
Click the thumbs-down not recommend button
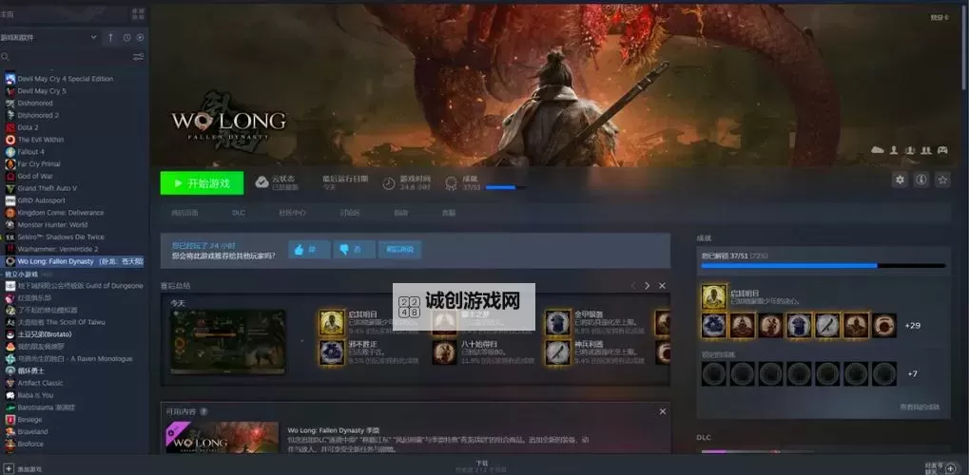coord(354,250)
